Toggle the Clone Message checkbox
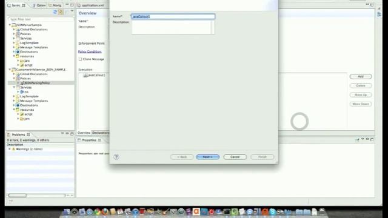Viewport: 388px width, 218px height. tap(80, 59)
